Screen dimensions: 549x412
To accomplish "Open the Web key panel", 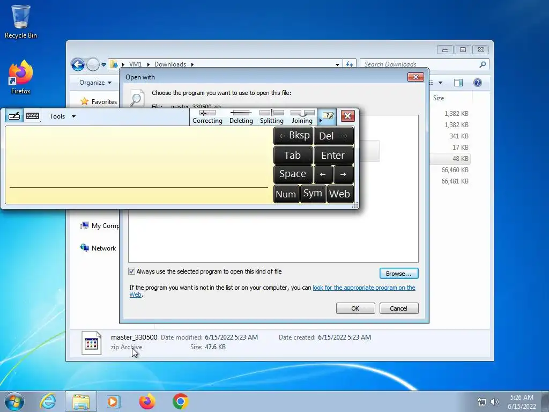I will pyautogui.click(x=340, y=194).
